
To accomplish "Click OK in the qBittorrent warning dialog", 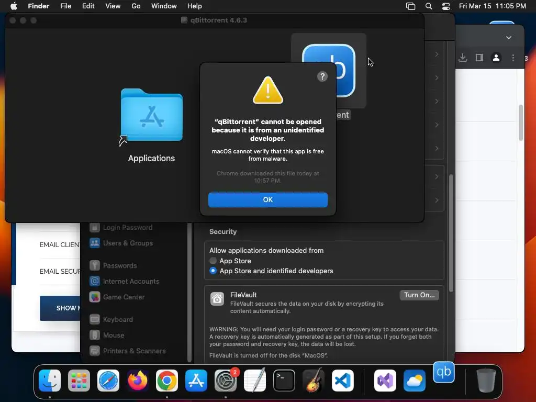I will (267, 199).
